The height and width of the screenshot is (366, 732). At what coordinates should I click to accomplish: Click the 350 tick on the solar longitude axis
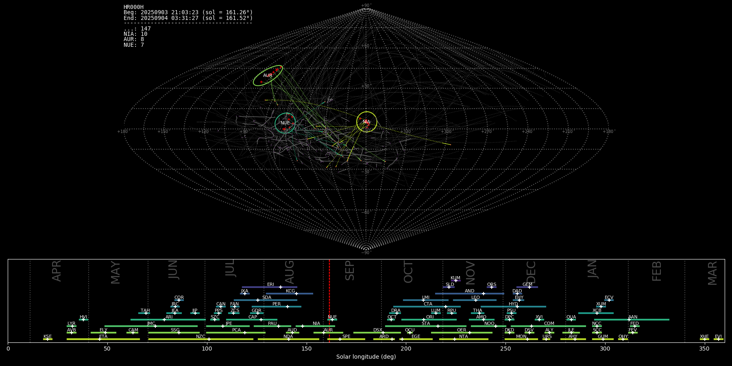coord(705,349)
